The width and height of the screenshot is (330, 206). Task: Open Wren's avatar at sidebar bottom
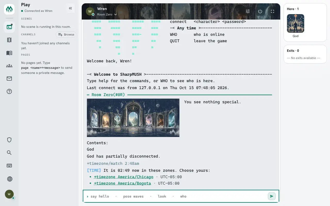tap(9, 194)
